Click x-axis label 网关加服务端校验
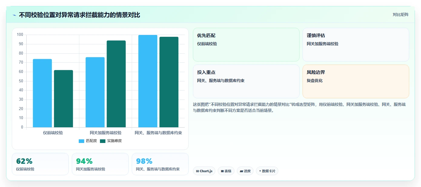The image size is (421, 187). (x=106, y=133)
